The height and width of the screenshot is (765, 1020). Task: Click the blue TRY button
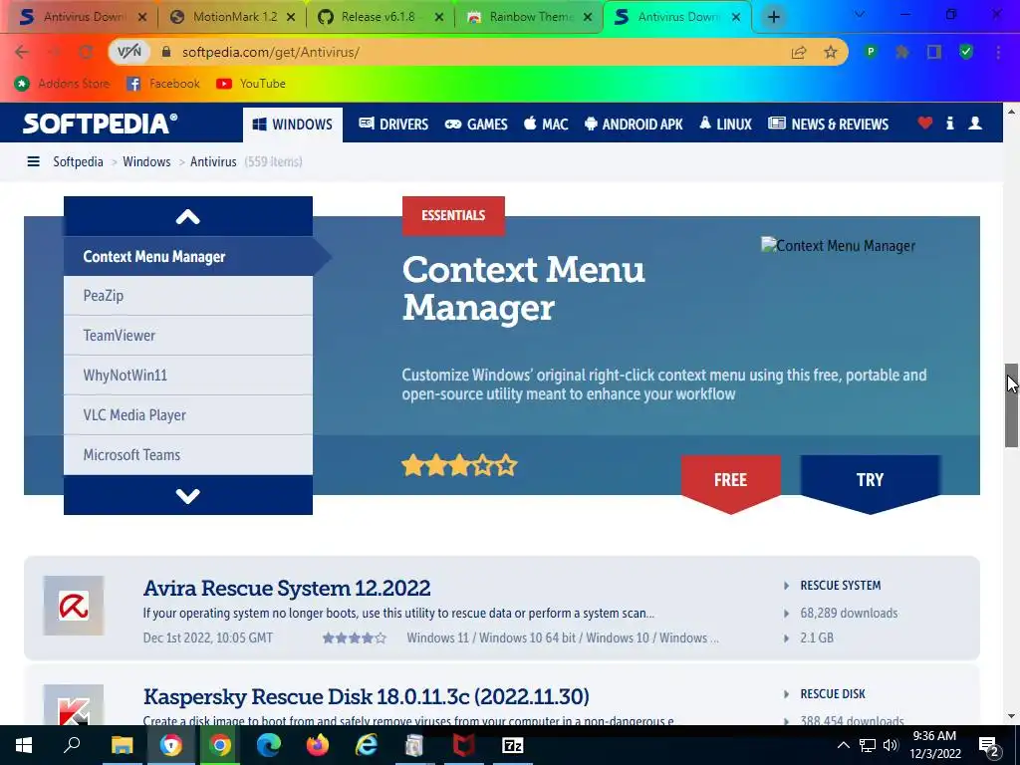(x=871, y=481)
